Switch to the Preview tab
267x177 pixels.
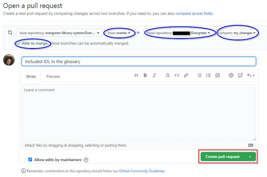(x=53, y=76)
